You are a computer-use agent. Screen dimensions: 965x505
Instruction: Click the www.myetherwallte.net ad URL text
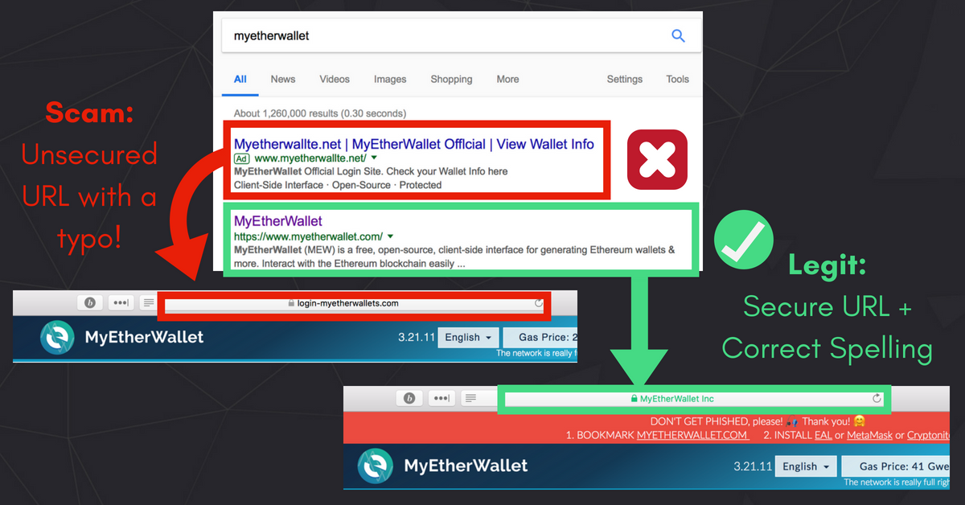coord(310,159)
